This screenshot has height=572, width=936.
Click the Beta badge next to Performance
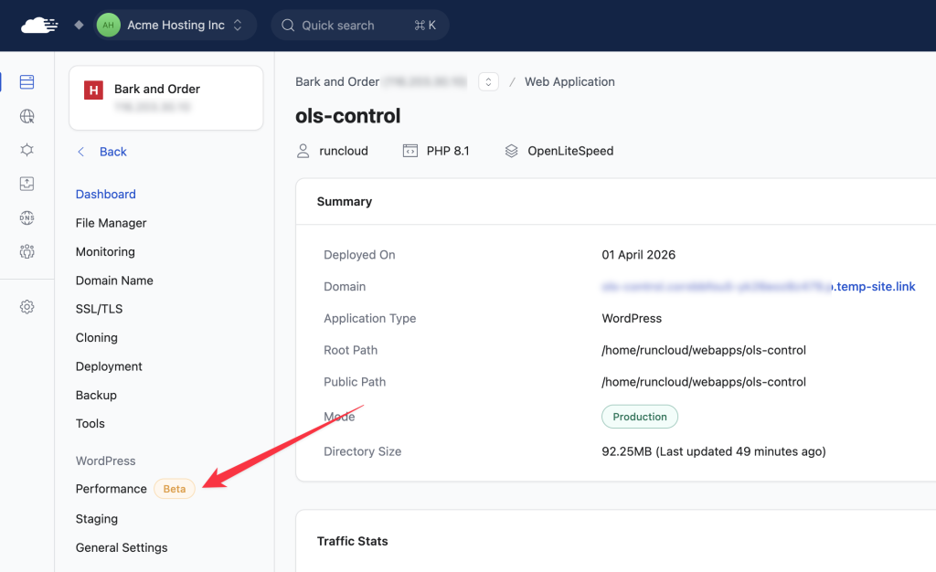point(175,489)
